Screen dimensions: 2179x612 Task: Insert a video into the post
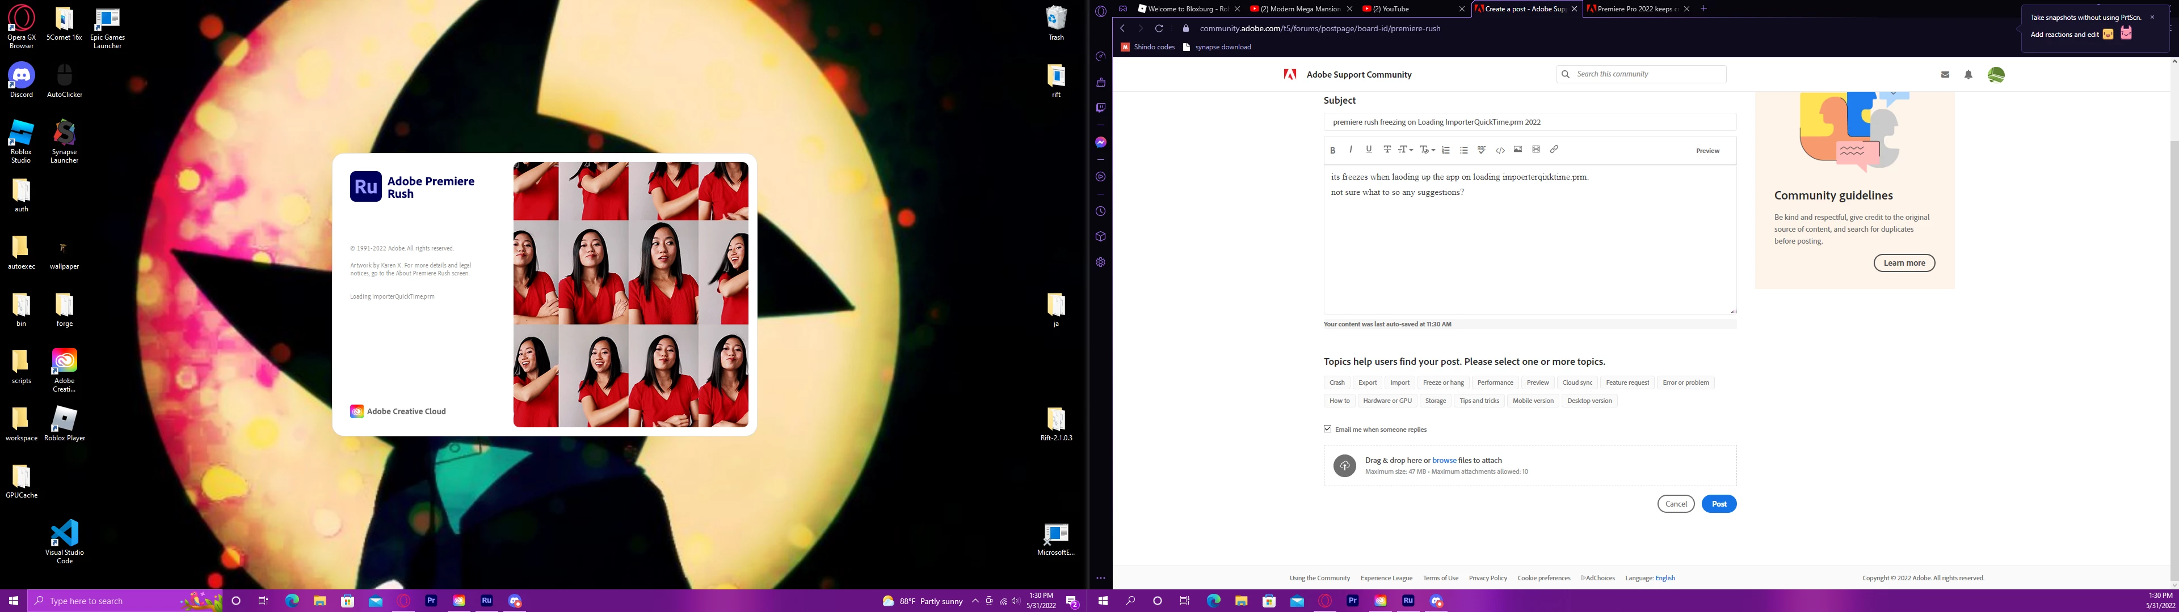(x=1536, y=150)
